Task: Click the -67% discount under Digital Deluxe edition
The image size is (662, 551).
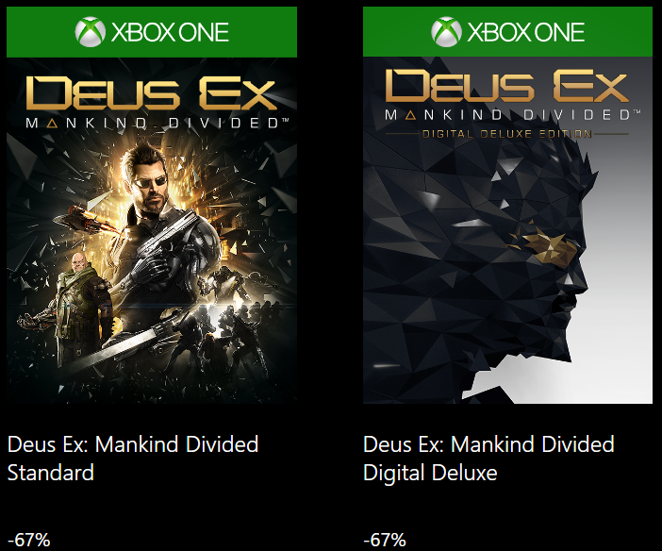Action: point(385,540)
